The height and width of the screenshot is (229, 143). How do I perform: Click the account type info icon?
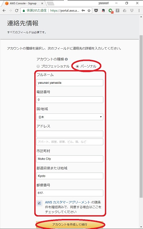pos(66,59)
